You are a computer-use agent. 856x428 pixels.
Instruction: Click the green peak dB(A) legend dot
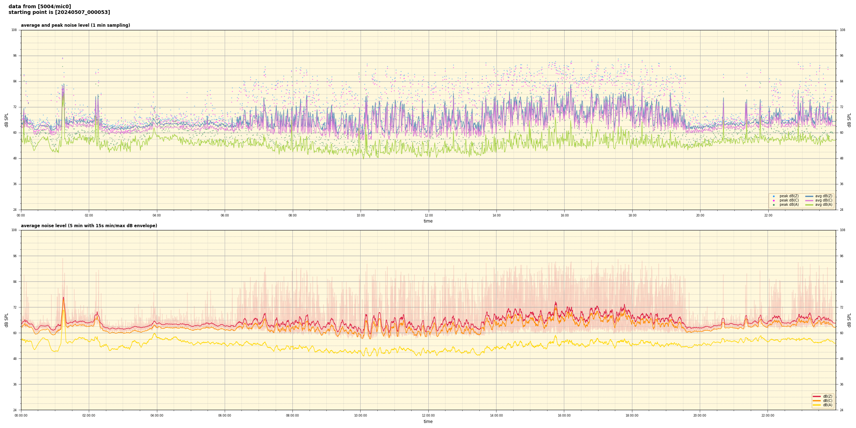[774, 205]
